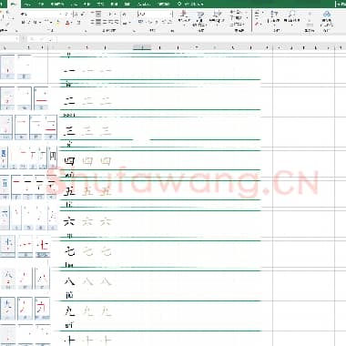Open the File tab
346x346 pixels.
point(2,4)
